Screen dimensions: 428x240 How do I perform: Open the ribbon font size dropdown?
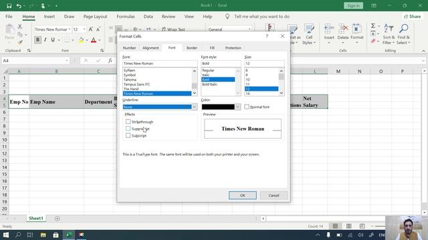tap(84, 29)
